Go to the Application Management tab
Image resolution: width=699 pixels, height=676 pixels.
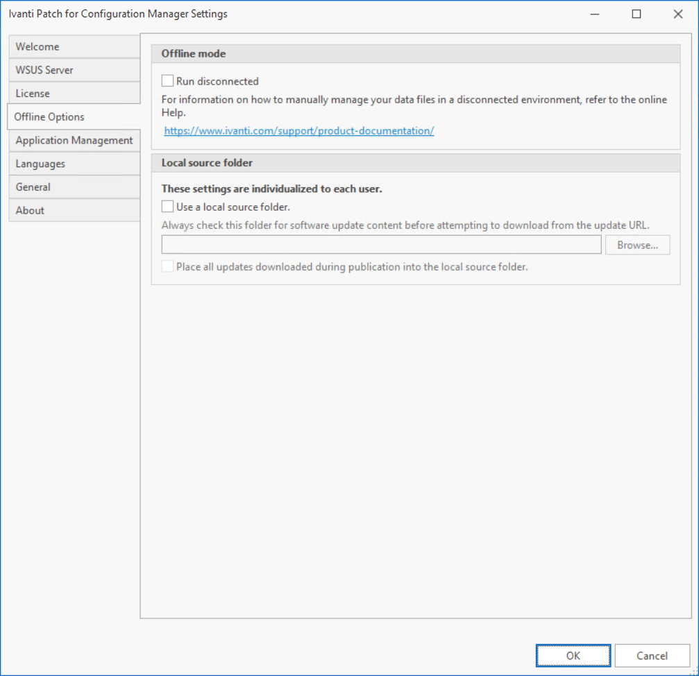(74, 141)
